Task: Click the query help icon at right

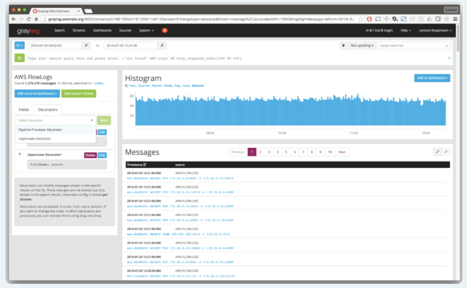Action: click(449, 58)
